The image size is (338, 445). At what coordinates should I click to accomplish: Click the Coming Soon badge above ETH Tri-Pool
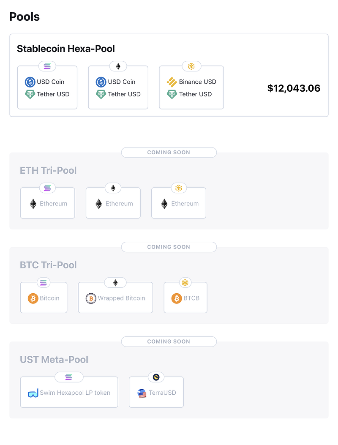pyautogui.click(x=169, y=153)
